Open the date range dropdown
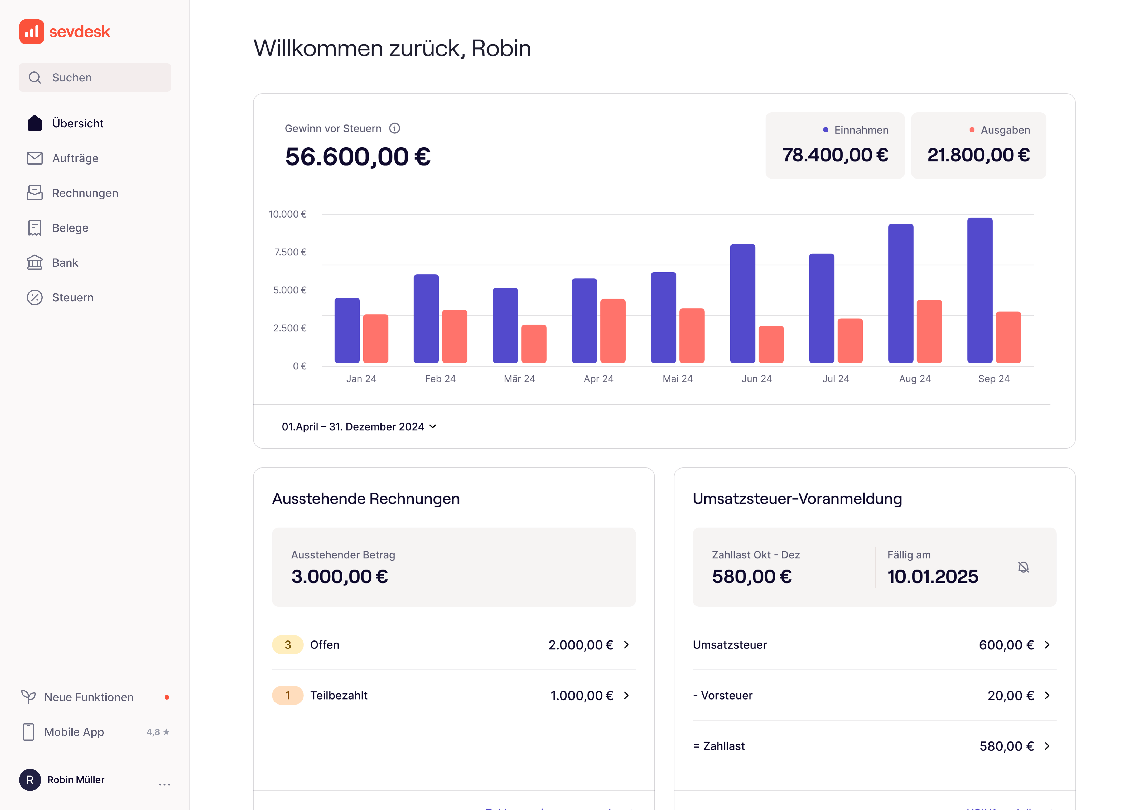1139x810 pixels. click(359, 426)
